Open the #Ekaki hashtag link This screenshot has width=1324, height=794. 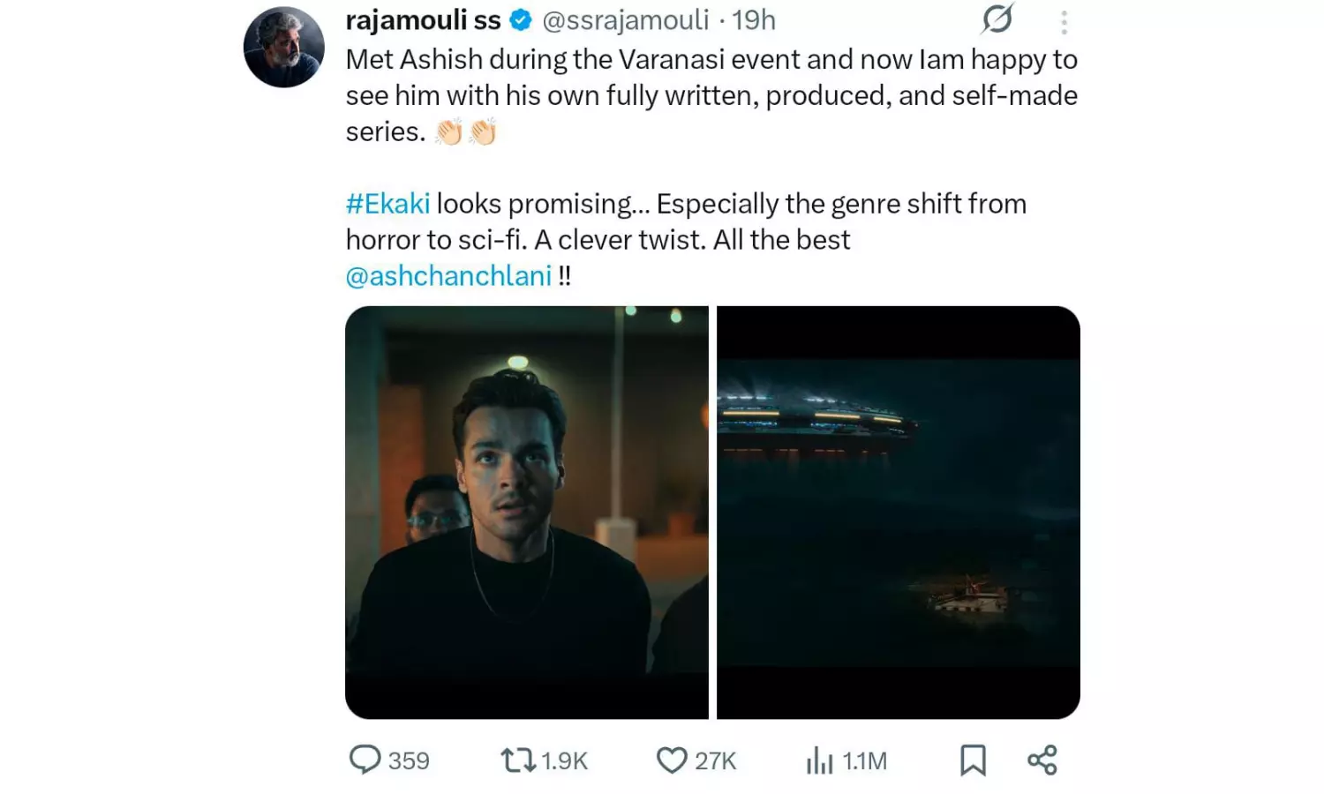pyautogui.click(x=387, y=203)
